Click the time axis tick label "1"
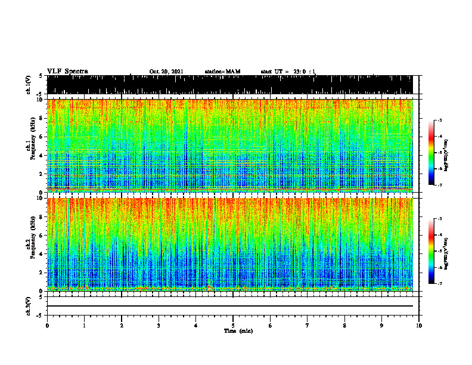472x365 pixels. [84, 326]
